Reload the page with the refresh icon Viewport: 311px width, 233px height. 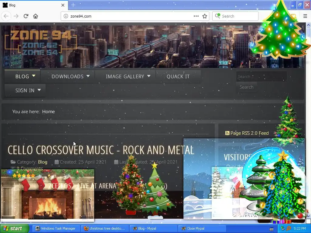[26, 16]
